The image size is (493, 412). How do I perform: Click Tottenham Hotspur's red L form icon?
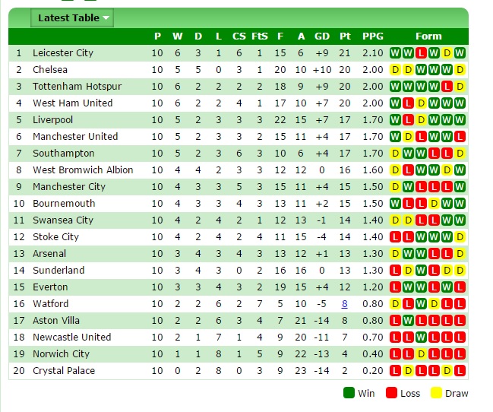coord(447,86)
